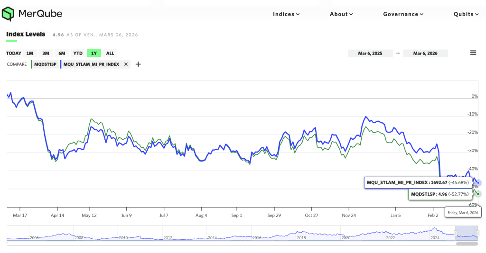Select the 3M time range
Screen dimensions: 486x253
pos(46,54)
